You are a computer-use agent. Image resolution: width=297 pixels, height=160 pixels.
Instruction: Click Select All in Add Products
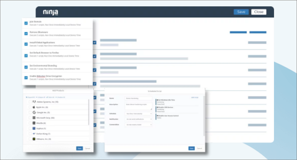point(50,97)
